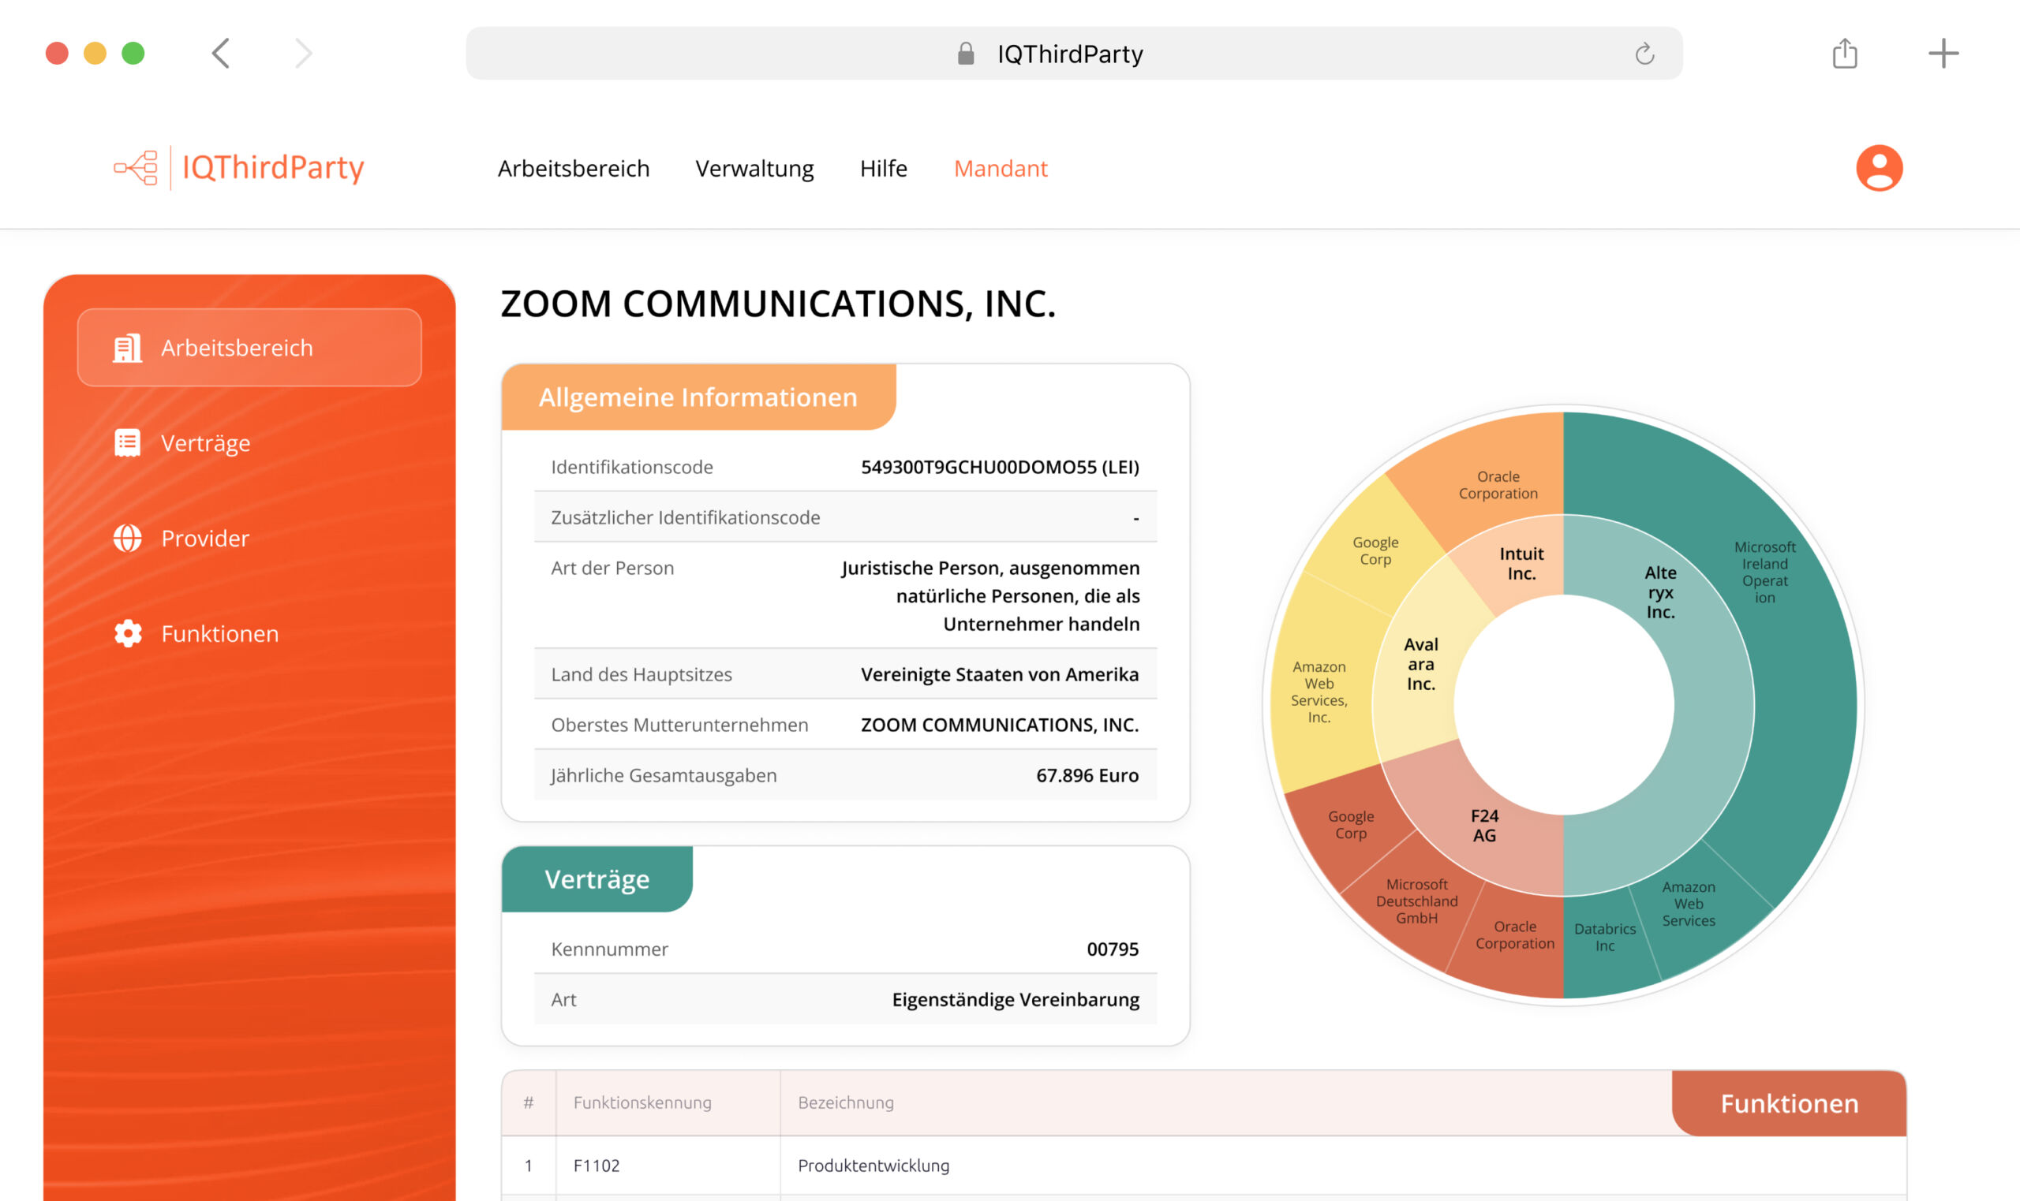The height and width of the screenshot is (1201, 2020).
Task: Open Funktionen in the sidebar
Action: coord(219,634)
